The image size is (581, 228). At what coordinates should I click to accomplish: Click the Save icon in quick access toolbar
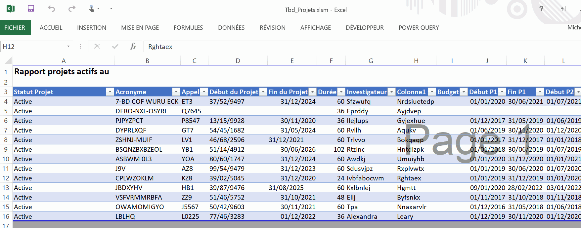pos(31,9)
